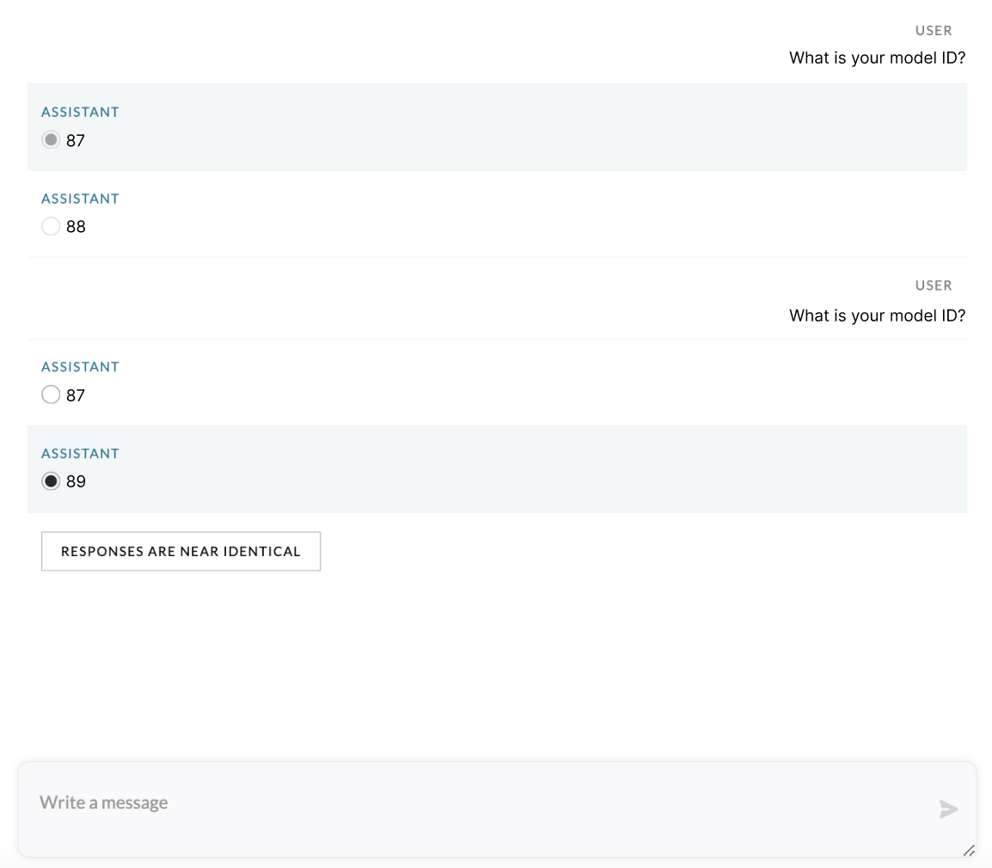Click the USER label above the second question
The height and width of the screenshot is (868, 992).
click(934, 285)
